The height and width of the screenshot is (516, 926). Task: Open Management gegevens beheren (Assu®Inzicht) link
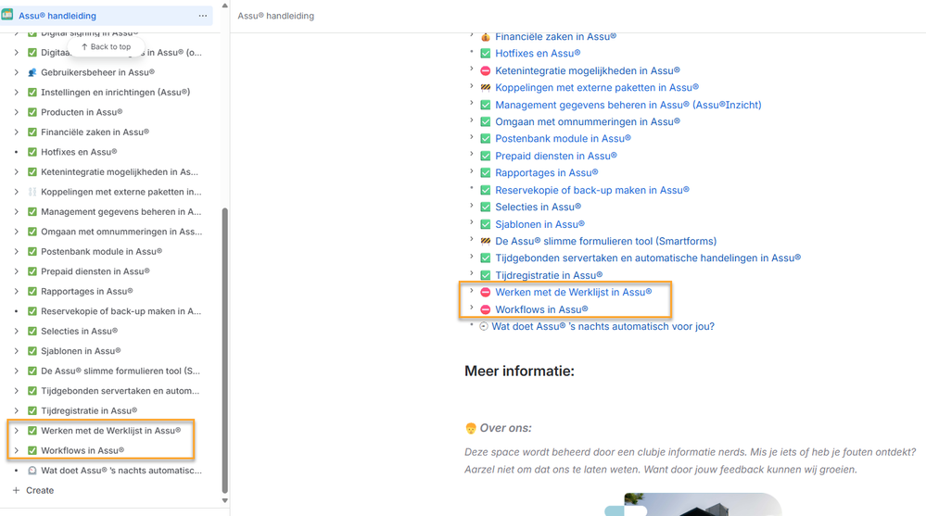[628, 105]
